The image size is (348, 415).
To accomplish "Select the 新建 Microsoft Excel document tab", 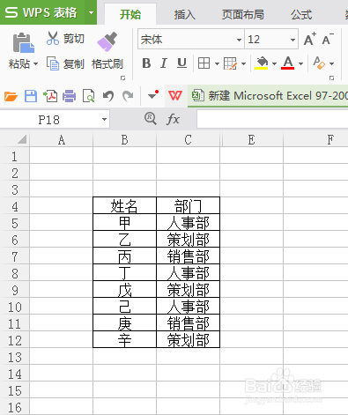I will tap(268, 96).
